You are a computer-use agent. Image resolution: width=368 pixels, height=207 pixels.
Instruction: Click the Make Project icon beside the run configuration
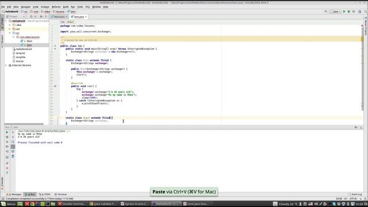pos(326,11)
